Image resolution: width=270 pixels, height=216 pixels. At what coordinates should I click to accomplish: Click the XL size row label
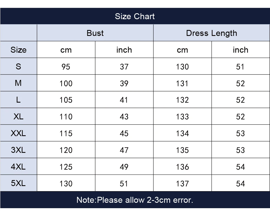(18, 116)
